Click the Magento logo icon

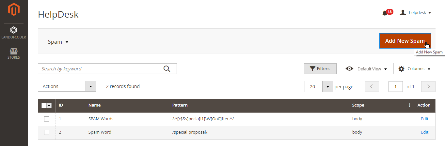14,9
